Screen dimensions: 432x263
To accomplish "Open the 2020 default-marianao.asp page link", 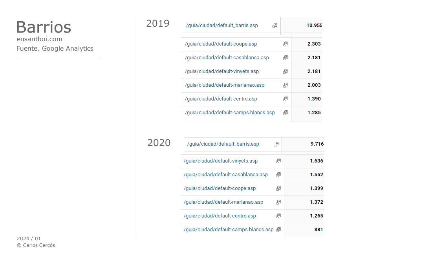I will click(x=223, y=202).
